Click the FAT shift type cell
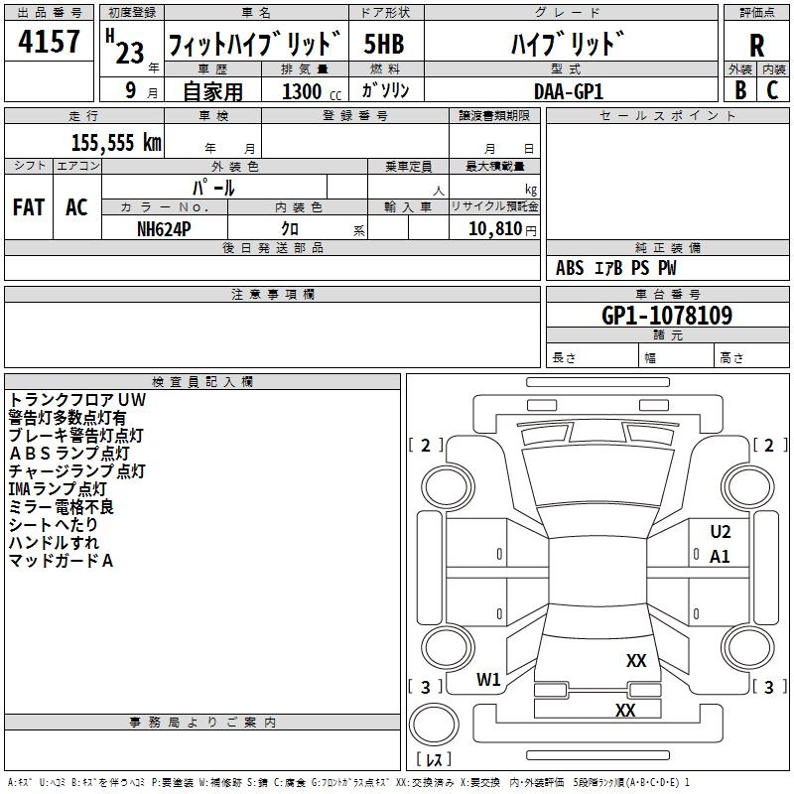 point(29,206)
